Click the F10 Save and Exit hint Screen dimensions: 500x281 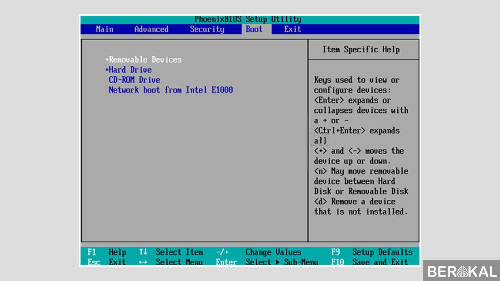click(369, 262)
